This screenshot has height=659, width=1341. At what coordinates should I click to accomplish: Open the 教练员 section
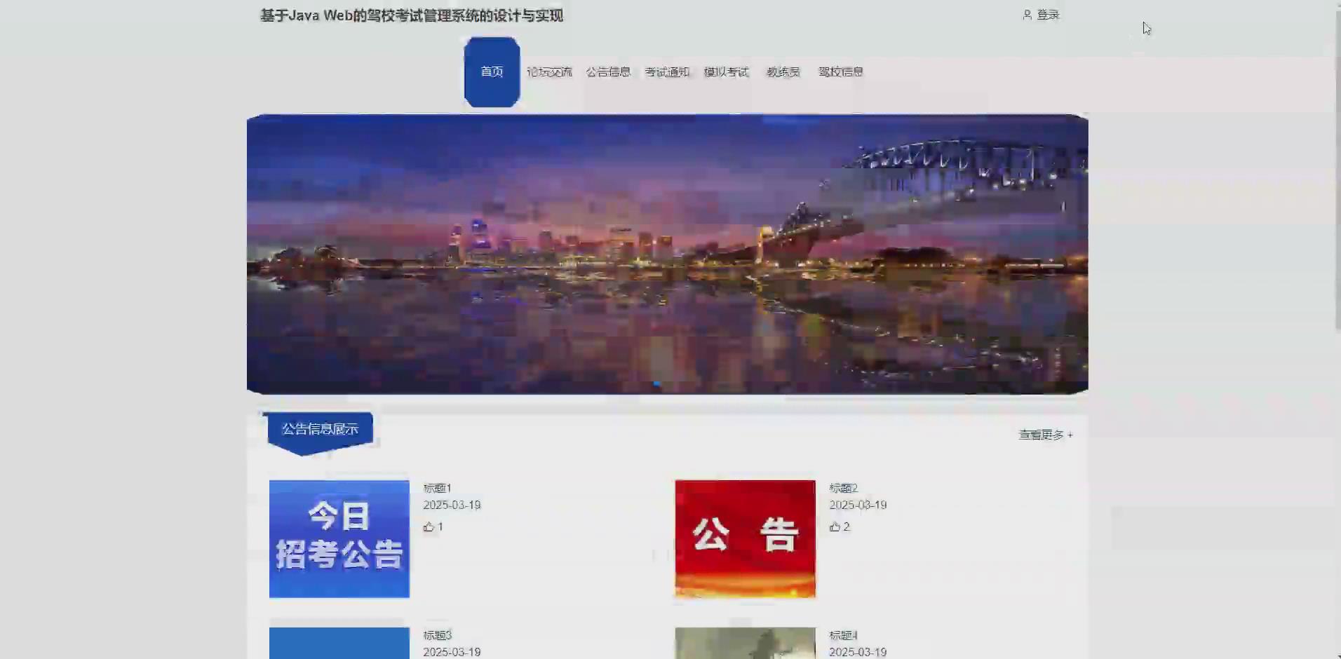tap(783, 71)
